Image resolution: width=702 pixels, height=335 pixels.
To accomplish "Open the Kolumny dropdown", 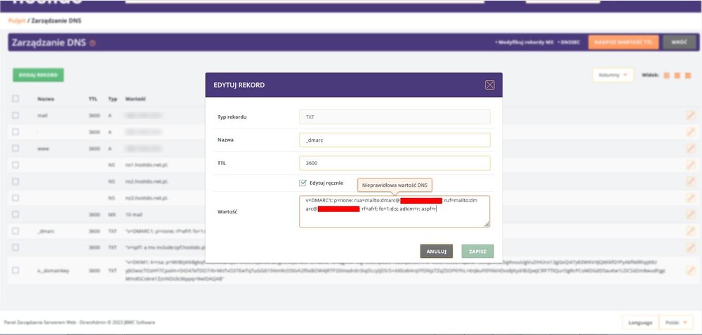I will [x=613, y=74].
